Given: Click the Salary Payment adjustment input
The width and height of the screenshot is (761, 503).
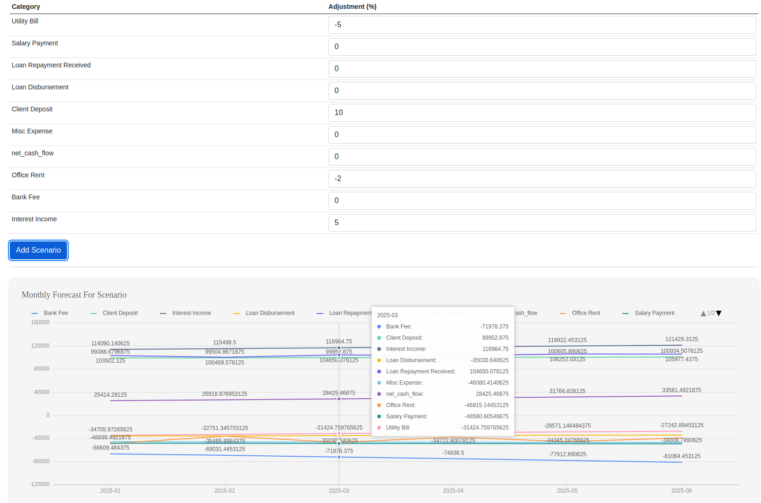Looking at the screenshot, I should coord(542,47).
